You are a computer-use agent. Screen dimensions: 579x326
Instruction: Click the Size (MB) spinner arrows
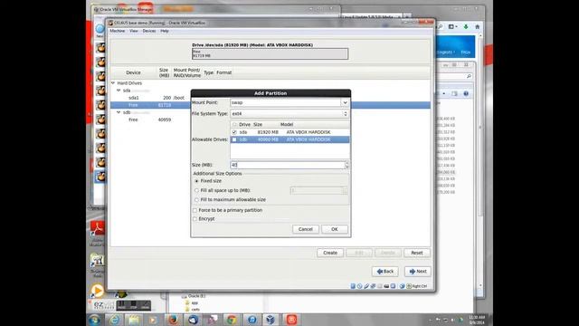[346, 165]
